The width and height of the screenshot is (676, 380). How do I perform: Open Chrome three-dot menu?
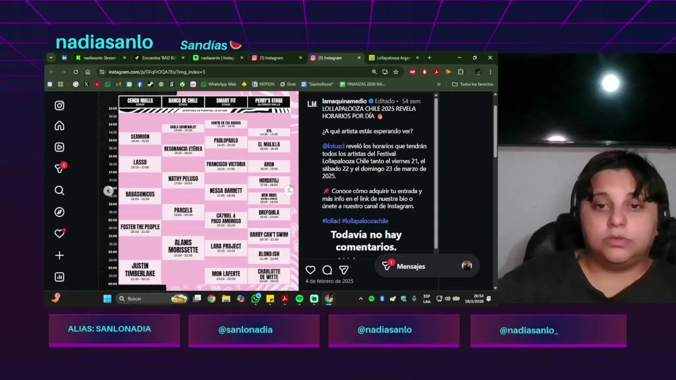coord(490,72)
